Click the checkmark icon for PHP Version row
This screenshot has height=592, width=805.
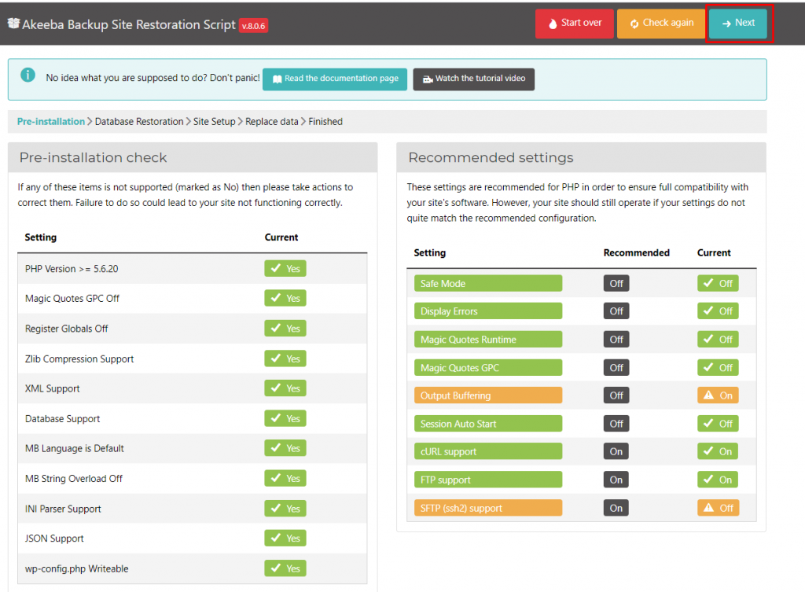click(276, 269)
